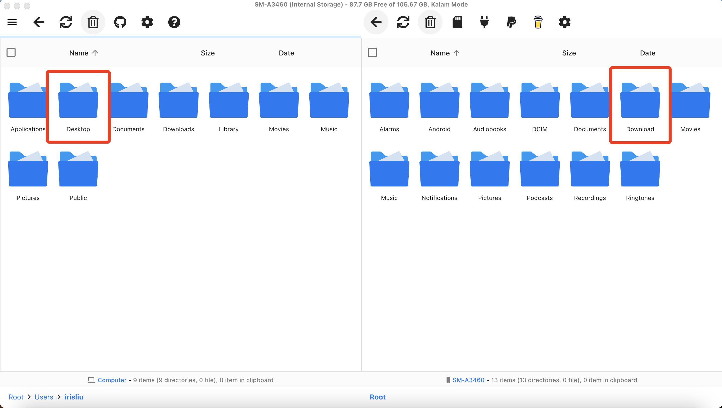Toggle select-all checkbox in the device pane

pyautogui.click(x=372, y=52)
